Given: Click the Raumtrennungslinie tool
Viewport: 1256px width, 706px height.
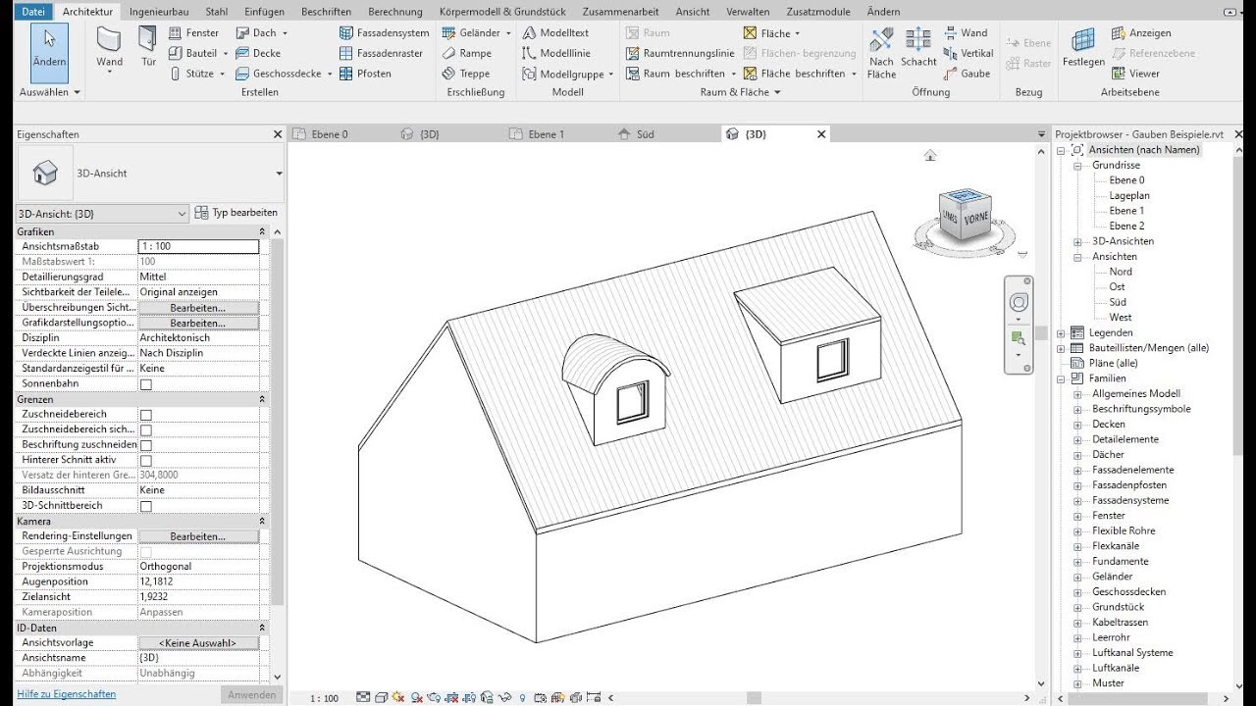Looking at the screenshot, I should (x=679, y=53).
